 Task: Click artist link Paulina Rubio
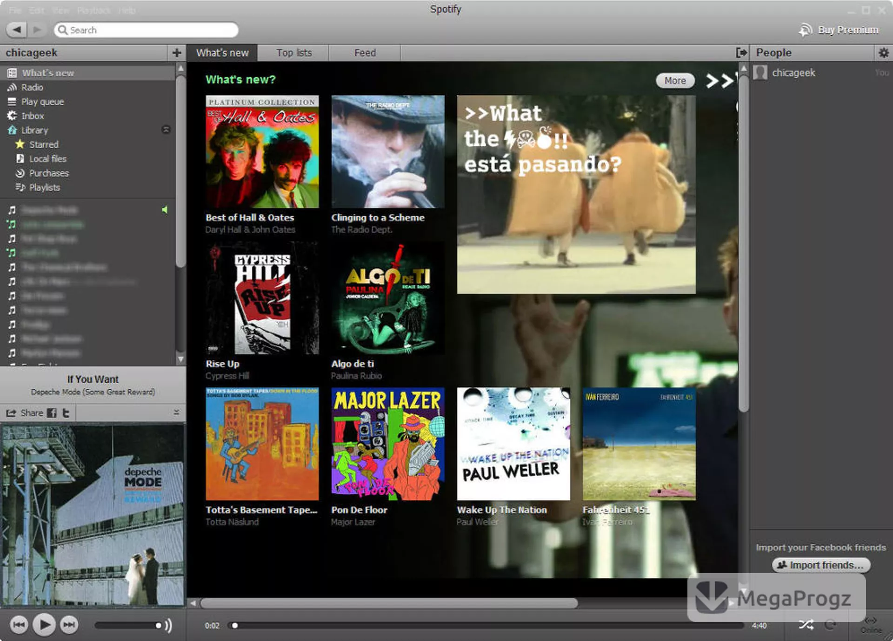tap(356, 376)
